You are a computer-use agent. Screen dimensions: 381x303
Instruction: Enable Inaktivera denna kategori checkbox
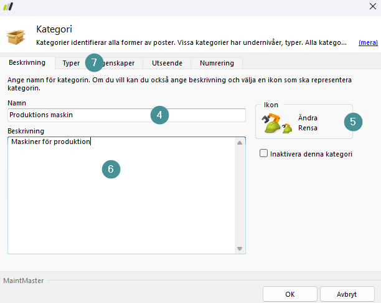coord(263,153)
